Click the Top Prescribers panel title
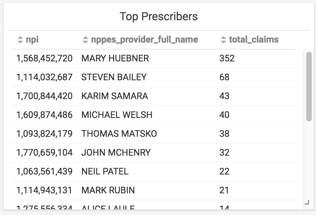The width and height of the screenshot is (316, 215). (x=159, y=16)
